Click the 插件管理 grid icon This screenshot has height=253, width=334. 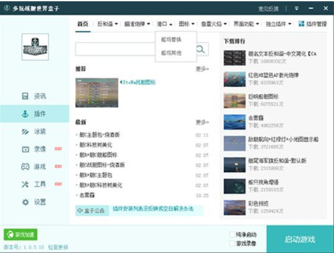point(301,24)
